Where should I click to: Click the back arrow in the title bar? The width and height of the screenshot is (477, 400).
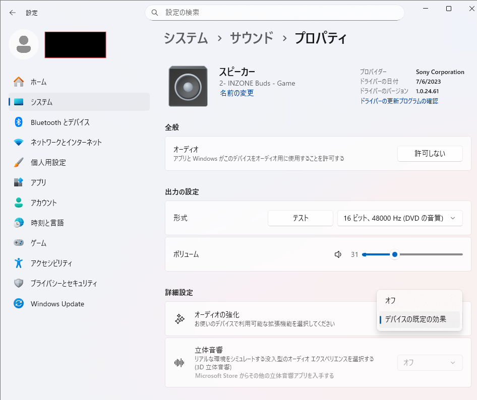click(x=12, y=13)
